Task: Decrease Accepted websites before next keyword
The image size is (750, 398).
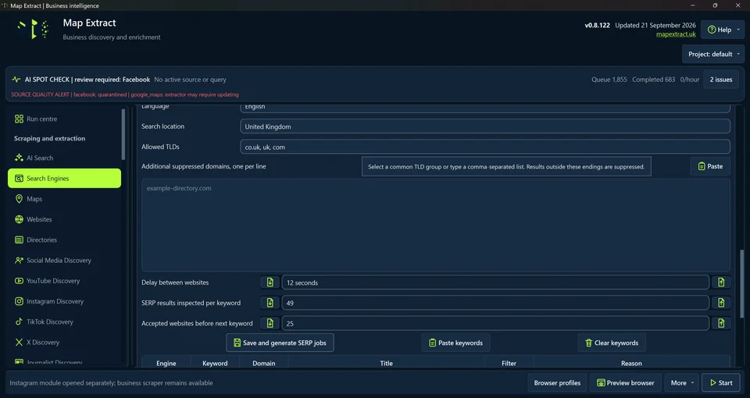Action: [x=270, y=323]
